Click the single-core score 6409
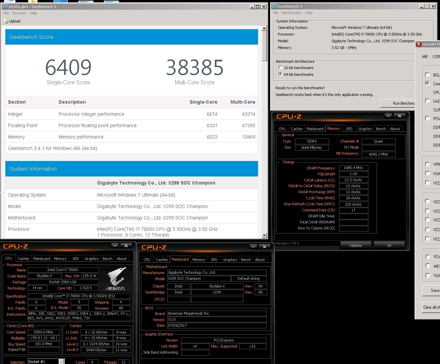This screenshot has height=364, width=440. point(68,67)
